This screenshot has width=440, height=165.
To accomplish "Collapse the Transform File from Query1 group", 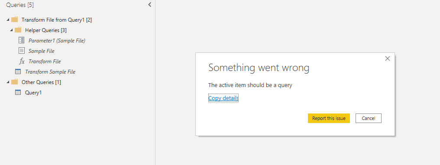I will pos(7,20).
